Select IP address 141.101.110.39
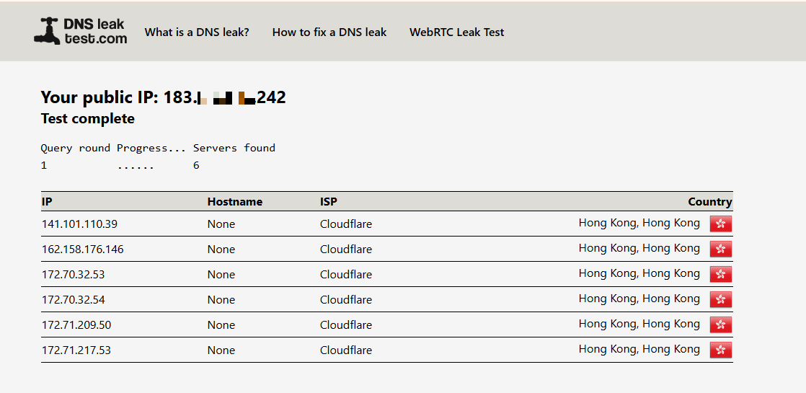 point(79,224)
